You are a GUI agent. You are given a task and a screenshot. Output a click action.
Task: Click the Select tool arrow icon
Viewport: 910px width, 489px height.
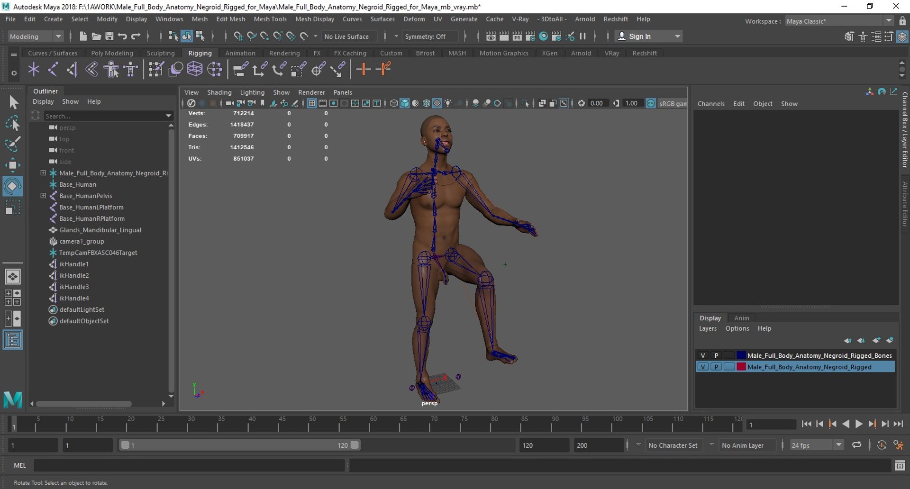13,102
